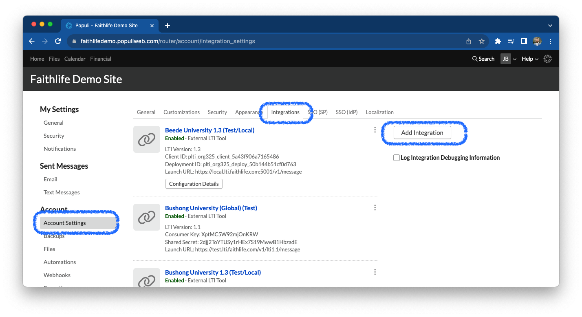This screenshot has width=582, height=317.
Task: Switch to the Security tab
Action: (x=217, y=112)
